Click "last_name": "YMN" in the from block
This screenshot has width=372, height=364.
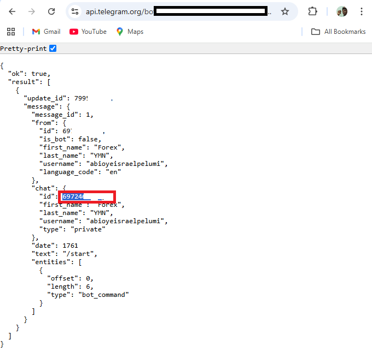point(76,156)
